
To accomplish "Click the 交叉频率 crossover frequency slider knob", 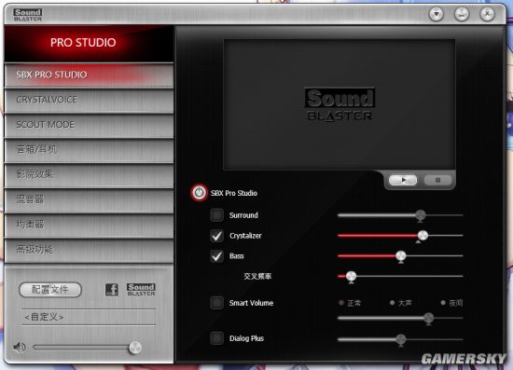I will pyautogui.click(x=351, y=277).
